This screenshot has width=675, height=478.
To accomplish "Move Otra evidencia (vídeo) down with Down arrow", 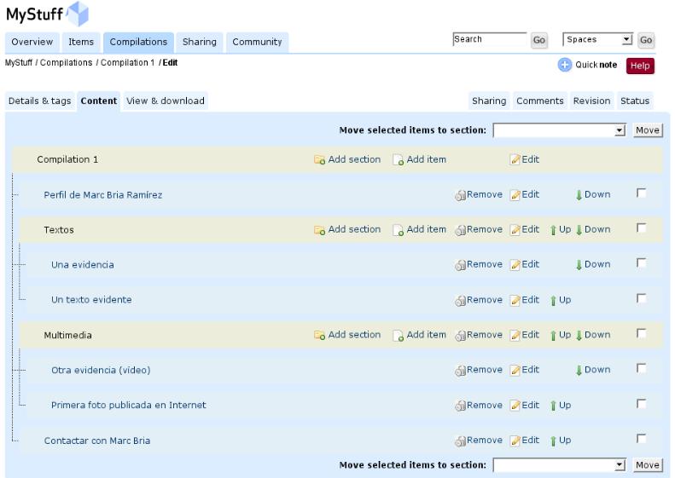I will pyautogui.click(x=579, y=371).
